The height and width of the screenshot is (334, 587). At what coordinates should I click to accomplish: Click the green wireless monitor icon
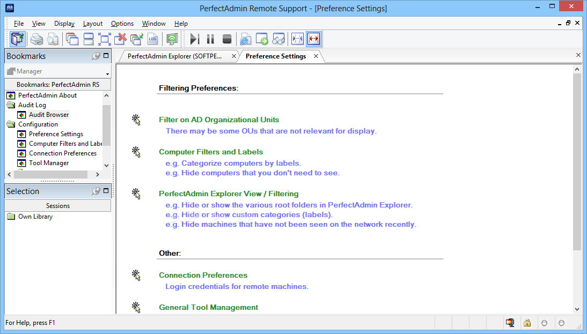click(x=172, y=39)
